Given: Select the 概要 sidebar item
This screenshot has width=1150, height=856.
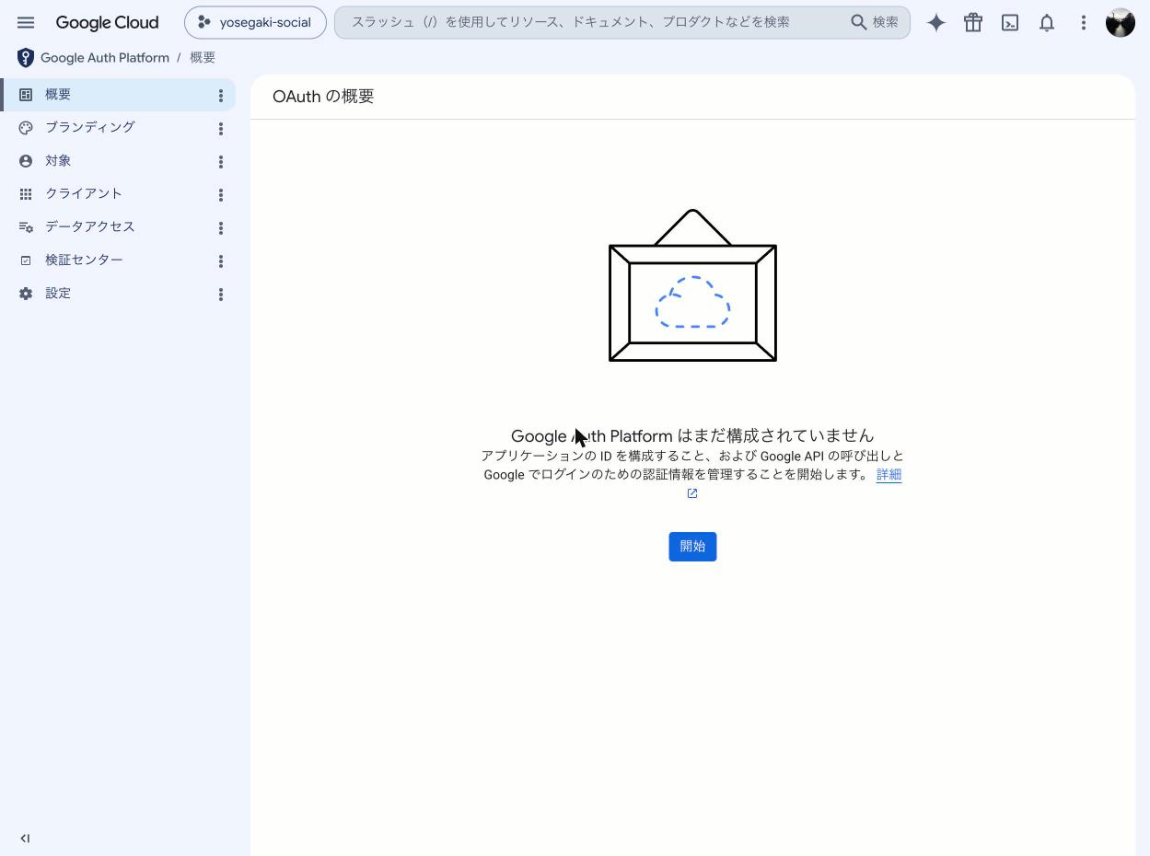Looking at the screenshot, I should (118, 95).
